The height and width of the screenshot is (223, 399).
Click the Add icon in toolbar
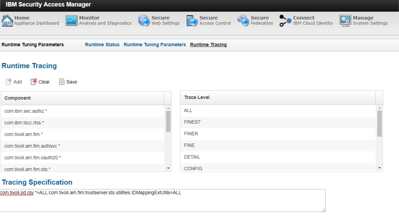point(9,82)
